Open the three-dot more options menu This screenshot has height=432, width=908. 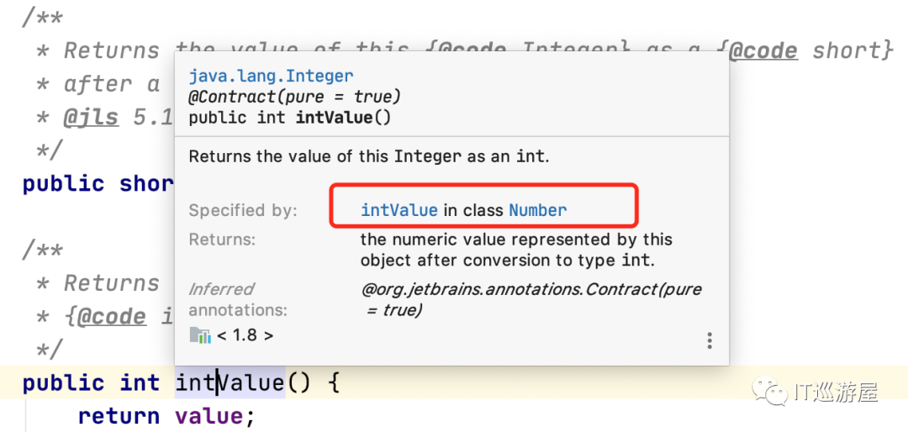pyautogui.click(x=710, y=340)
